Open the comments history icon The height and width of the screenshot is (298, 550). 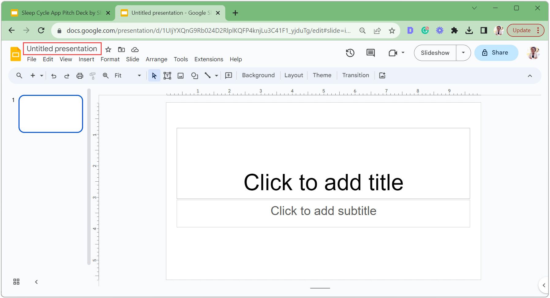[x=371, y=53]
